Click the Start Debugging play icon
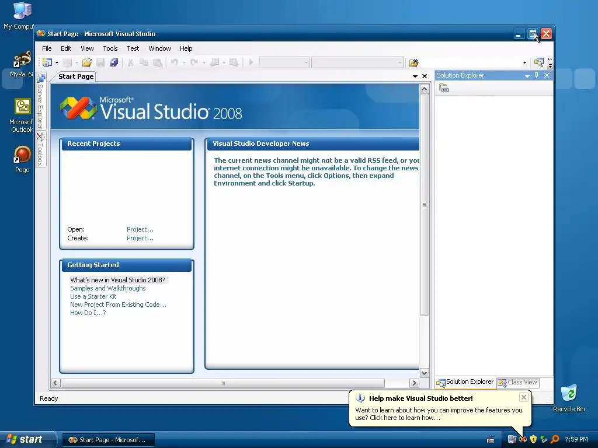The image size is (598, 448). coord(251,62)
